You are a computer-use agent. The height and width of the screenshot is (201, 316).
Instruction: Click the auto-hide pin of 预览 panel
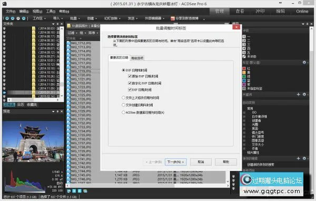[57, 112]
